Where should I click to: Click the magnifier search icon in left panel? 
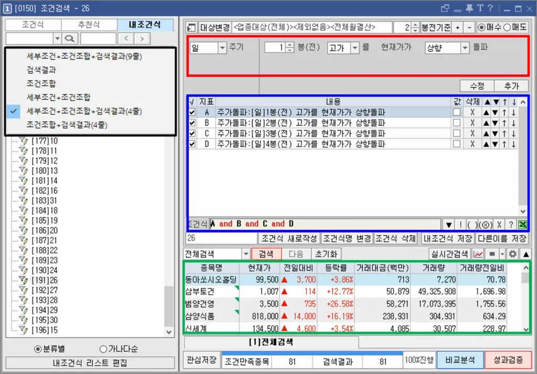click(70, 39)
